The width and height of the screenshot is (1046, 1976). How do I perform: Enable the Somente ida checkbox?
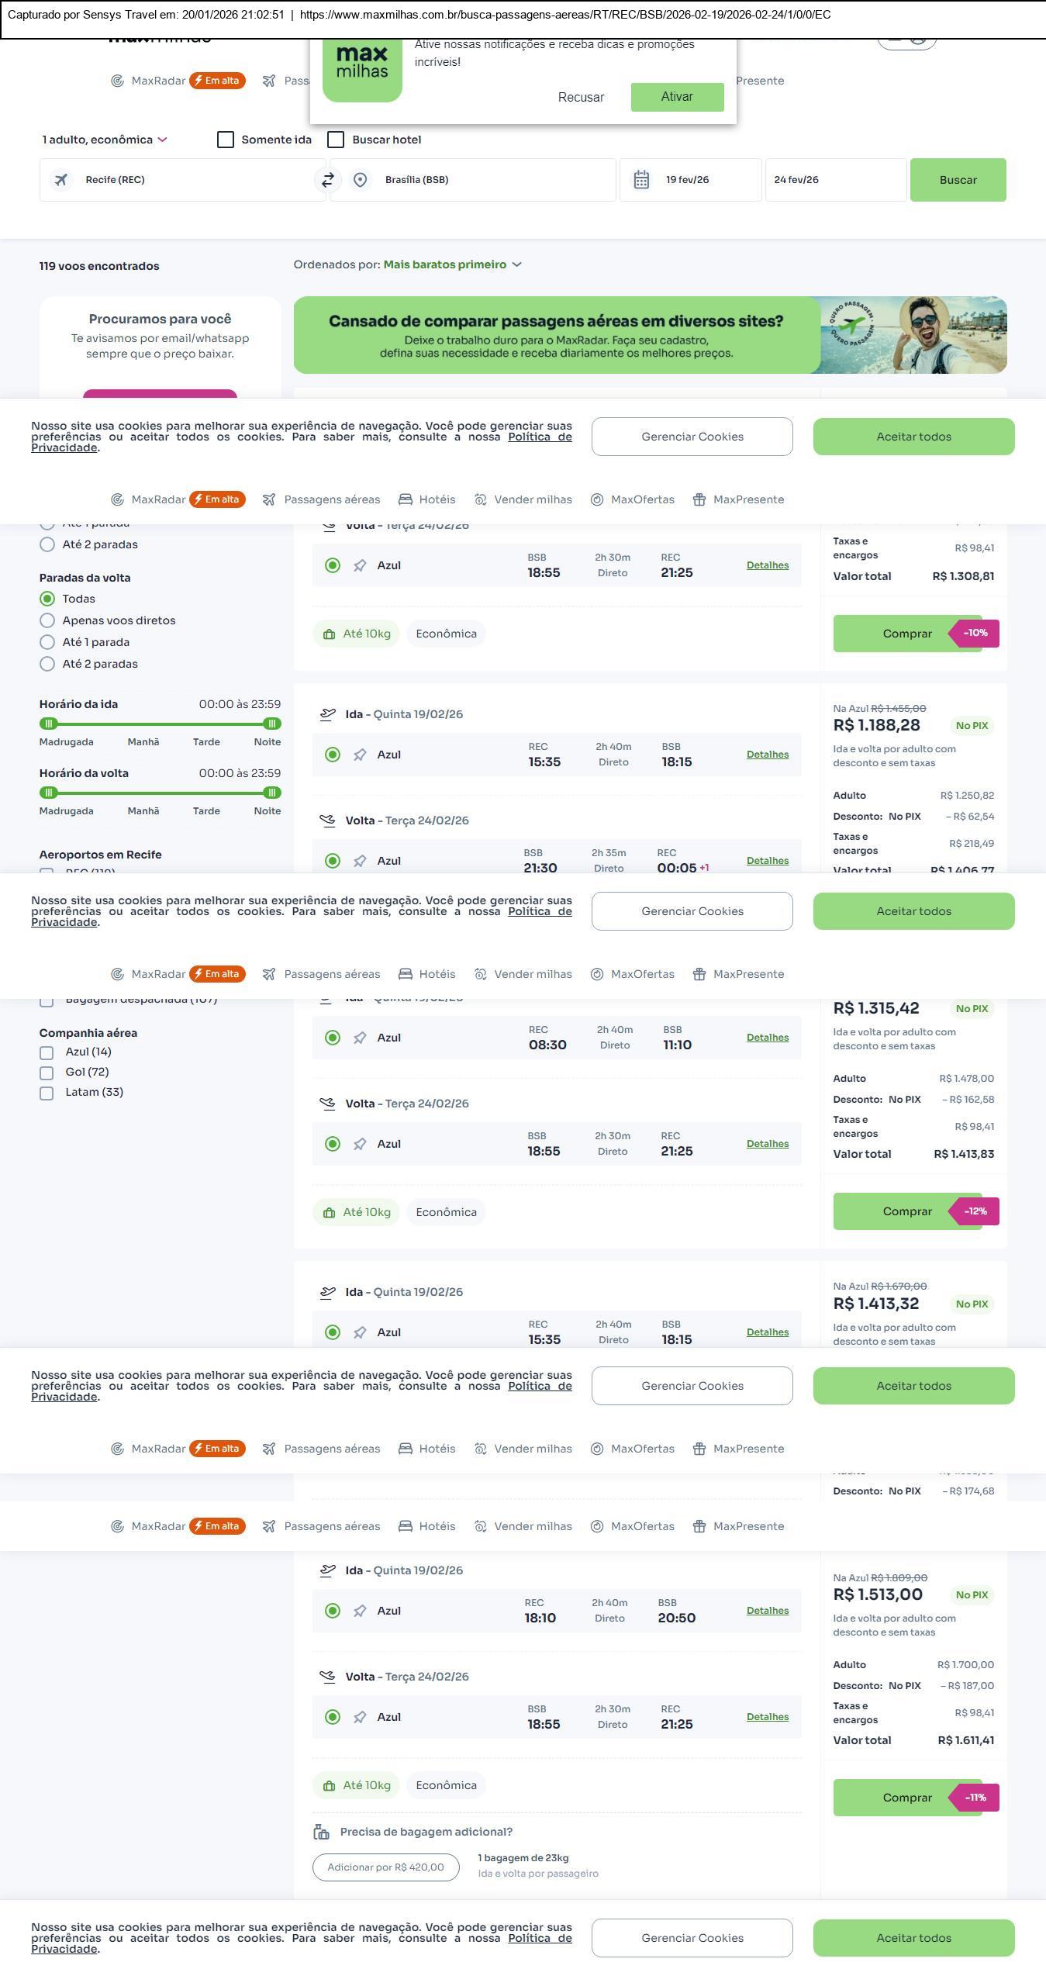pos(226,140)
